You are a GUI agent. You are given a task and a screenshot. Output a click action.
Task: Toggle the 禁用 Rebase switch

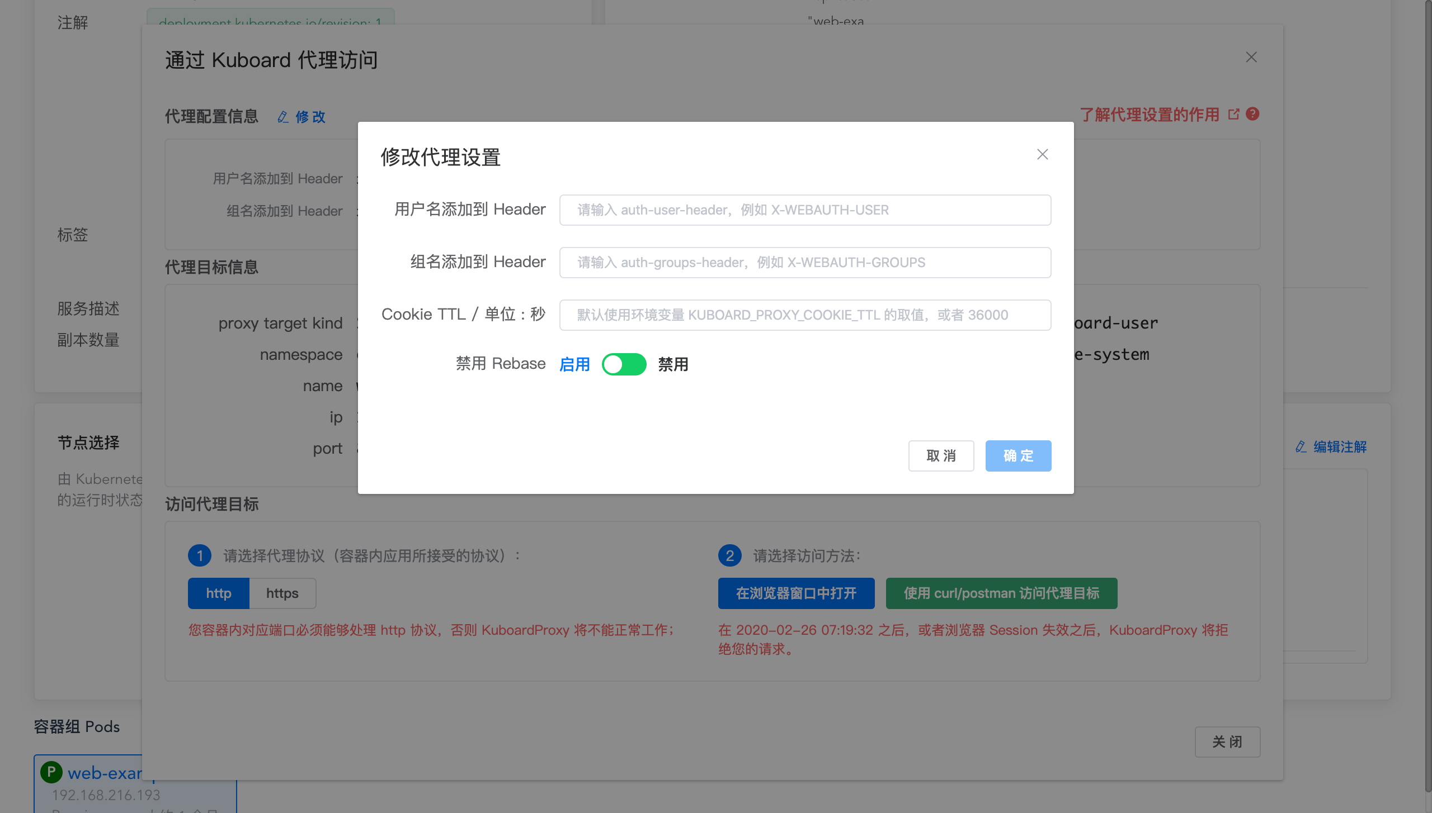tap(624, 364)
